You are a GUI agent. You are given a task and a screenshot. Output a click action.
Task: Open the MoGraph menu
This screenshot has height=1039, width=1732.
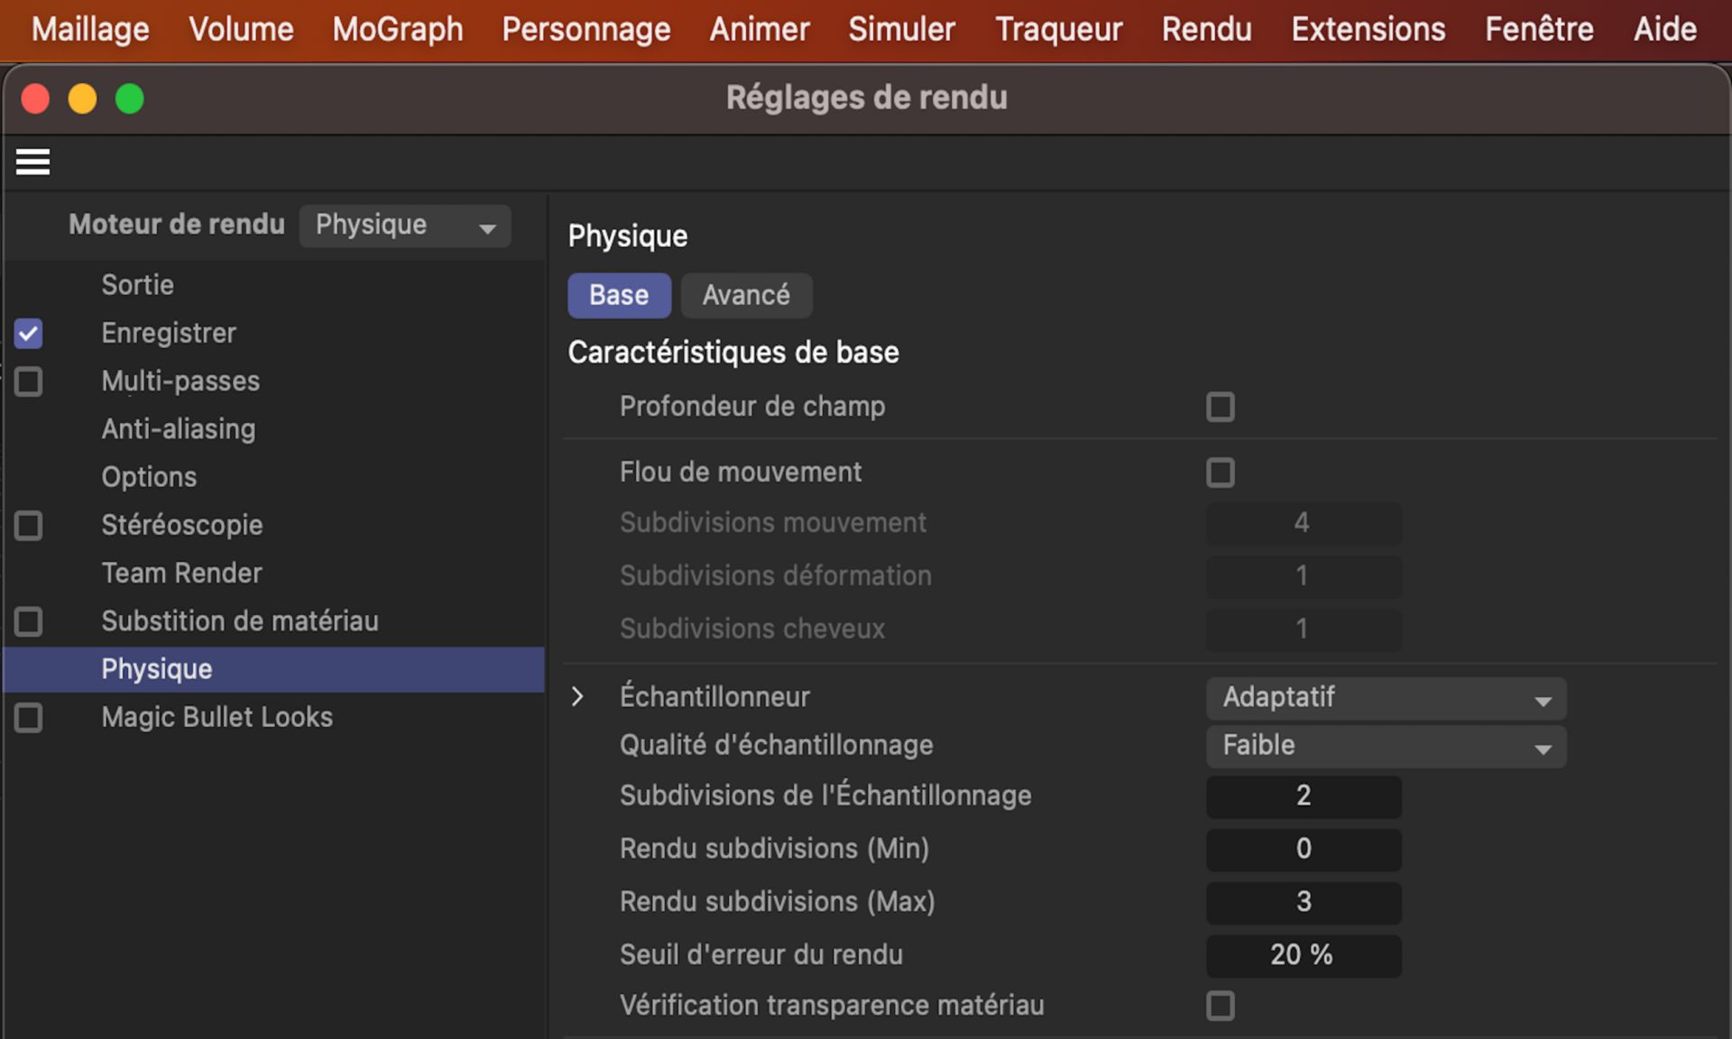(397, 30)
